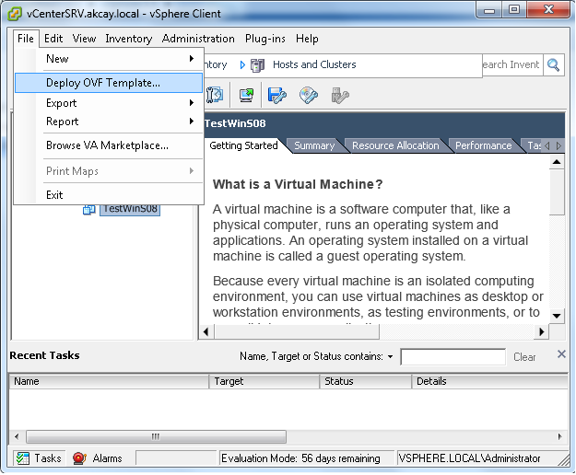Sort tasks by Details column header
This screenshot has height=475, width=576.
click(x=490, y=381)
